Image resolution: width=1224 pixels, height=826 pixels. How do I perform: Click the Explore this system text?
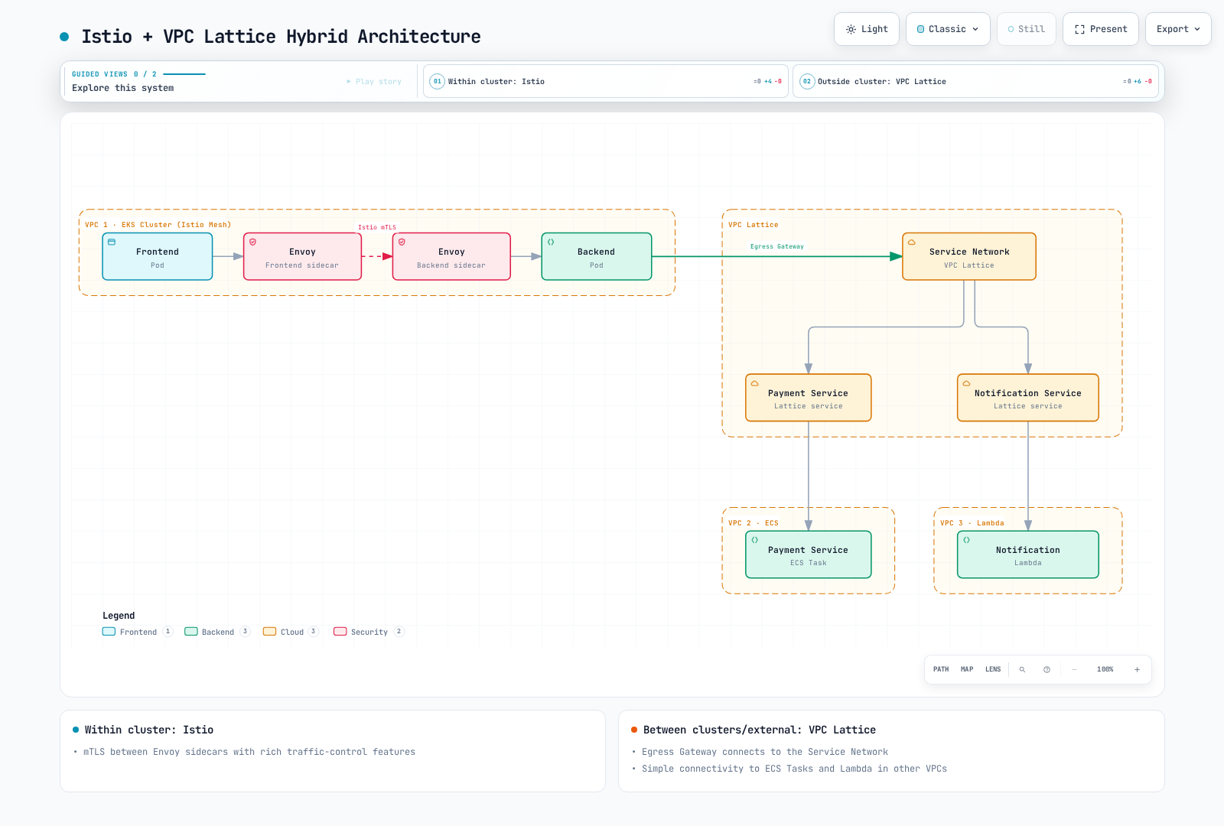[x=122, y=88]
